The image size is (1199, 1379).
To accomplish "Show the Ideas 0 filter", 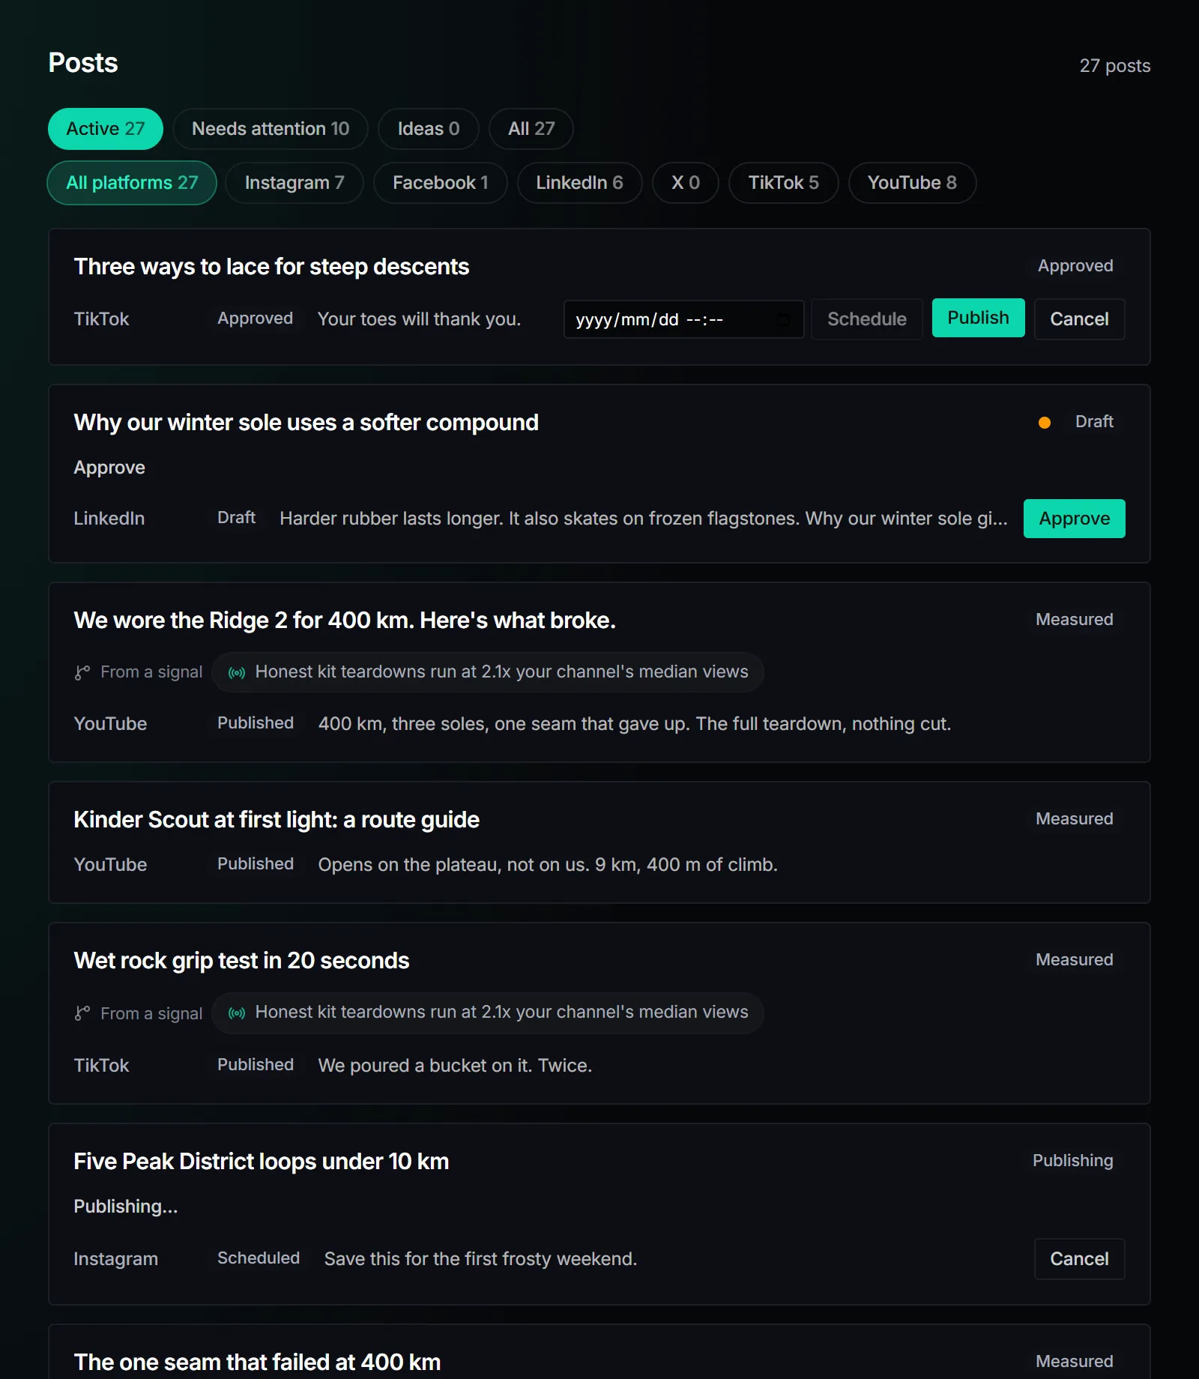I will coord(429,129).
